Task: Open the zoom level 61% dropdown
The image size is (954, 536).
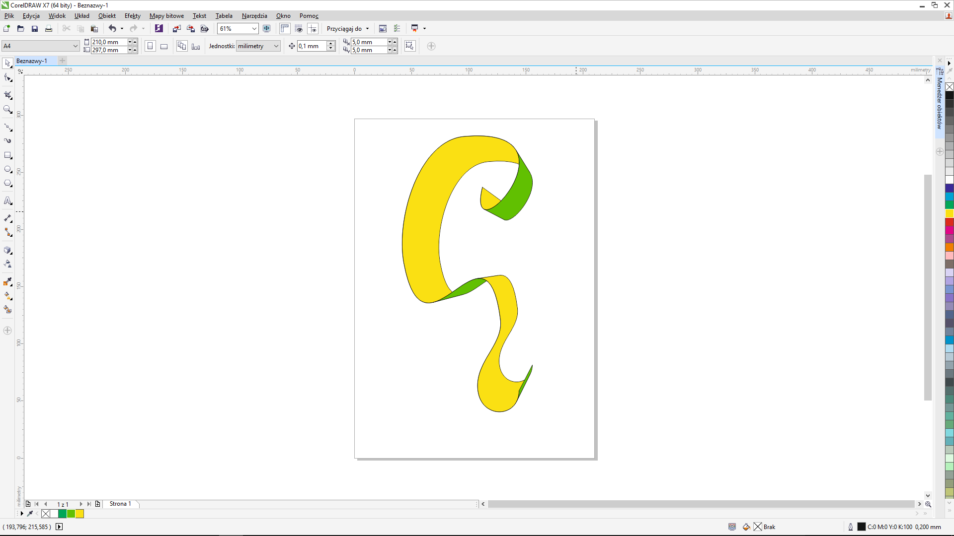Action: point(254,29)
